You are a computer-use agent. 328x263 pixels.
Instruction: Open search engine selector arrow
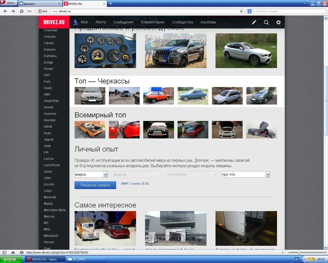coord(254,11)
